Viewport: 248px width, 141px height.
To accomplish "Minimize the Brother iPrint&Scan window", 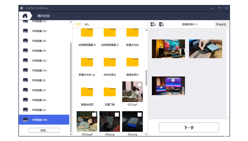I will pos(212,8).
